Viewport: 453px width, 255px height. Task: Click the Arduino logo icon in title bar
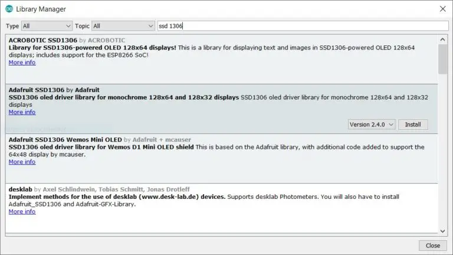9,9
